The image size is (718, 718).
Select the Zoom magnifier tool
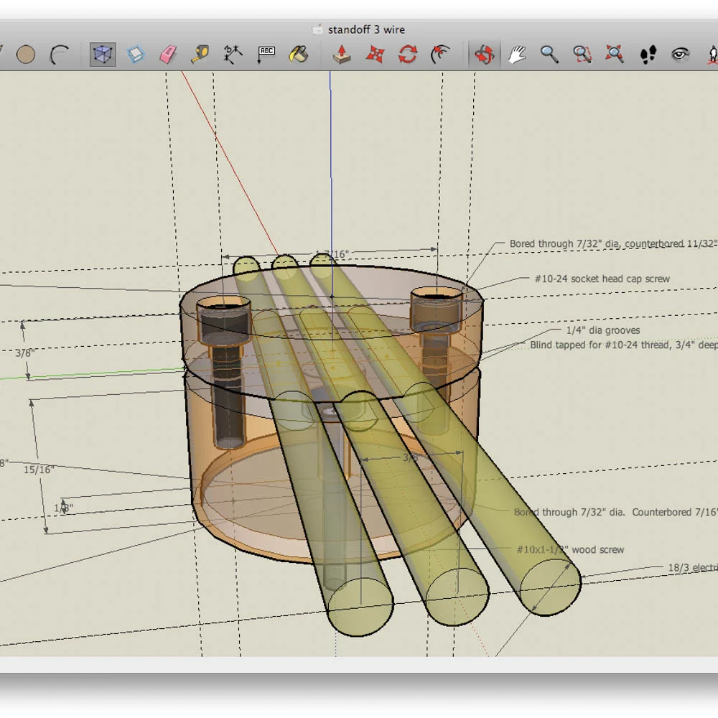click(x=549, y=55)
